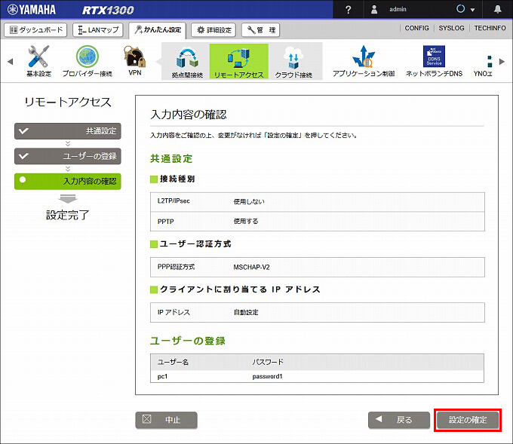Open the クラウド接続 cloud icon
This screenshot has width=513, height=444.
coord(293,62)
